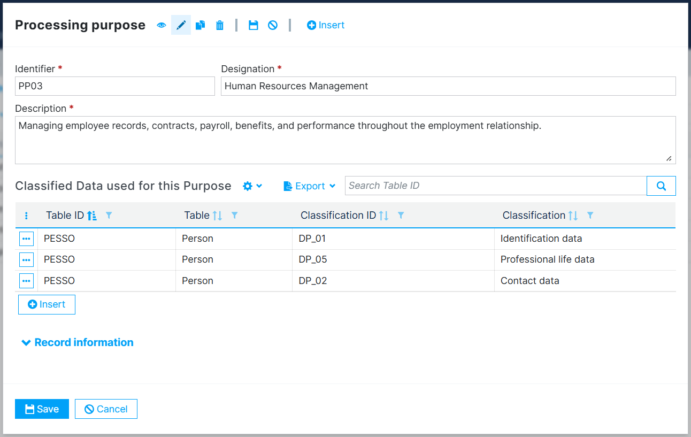This screenshot has width=691, height=437.
Task: Click the floppy disk Save toolbar icon
Action: coord(254,25)
